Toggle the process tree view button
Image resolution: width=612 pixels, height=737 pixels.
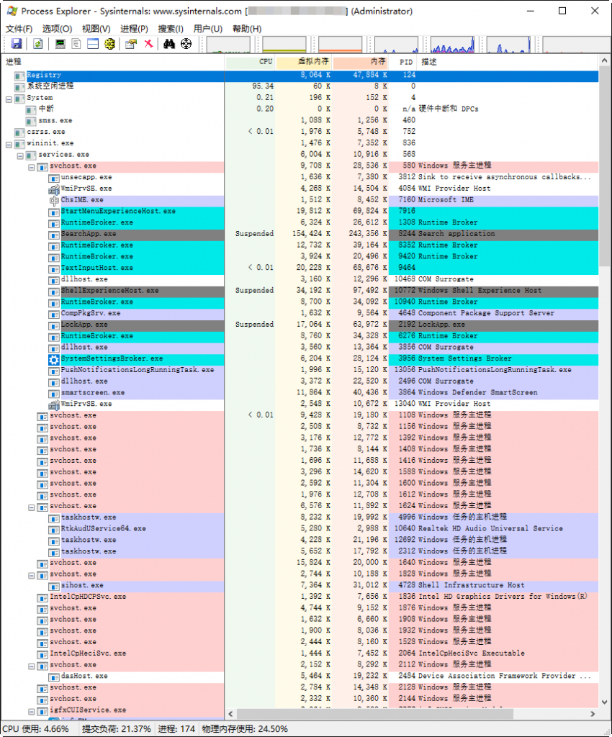tap(108, 44)
